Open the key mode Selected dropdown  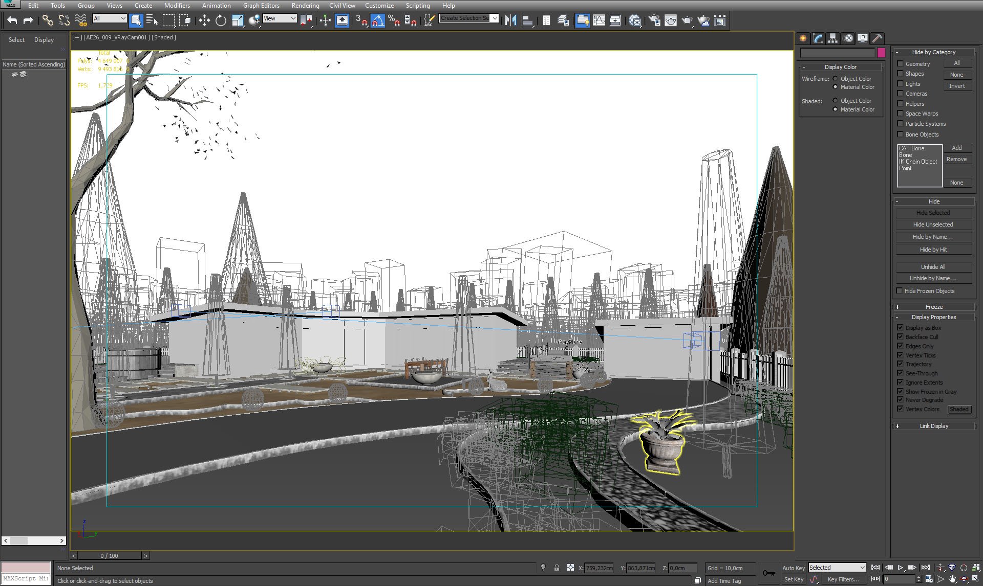click(x=837, y=568)
